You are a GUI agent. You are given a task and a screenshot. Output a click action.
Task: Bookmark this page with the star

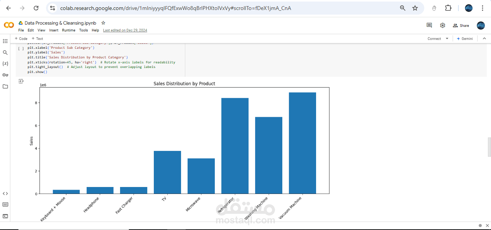pyautogui.click(x=415, y=8)
